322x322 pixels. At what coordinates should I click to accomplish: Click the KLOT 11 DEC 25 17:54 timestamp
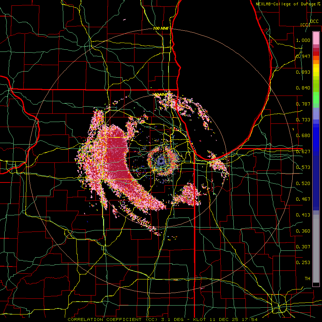pyautogui.click(x=225, y=319)
